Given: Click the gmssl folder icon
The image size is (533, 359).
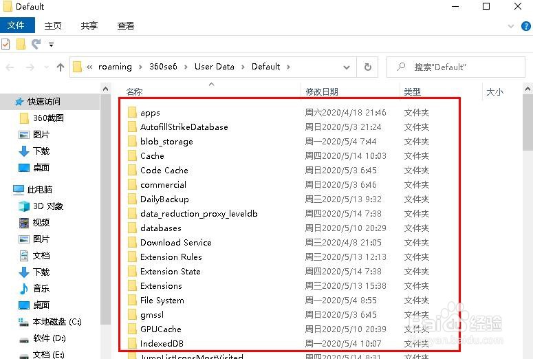Looking at the screenshot, I should [132, 315].
